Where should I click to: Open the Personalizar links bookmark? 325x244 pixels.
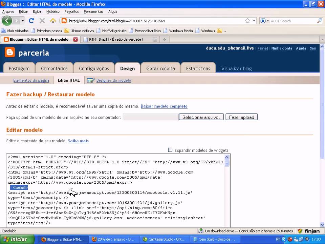tap(145, 31)
